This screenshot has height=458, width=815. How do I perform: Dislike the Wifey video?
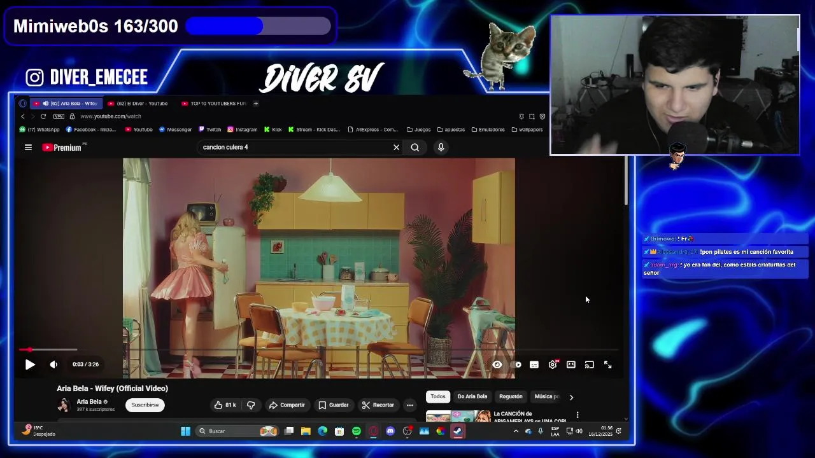click(251, 405)
